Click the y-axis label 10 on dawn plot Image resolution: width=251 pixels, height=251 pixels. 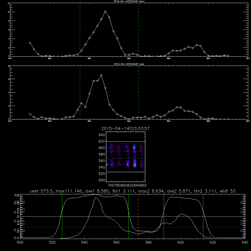8,12
